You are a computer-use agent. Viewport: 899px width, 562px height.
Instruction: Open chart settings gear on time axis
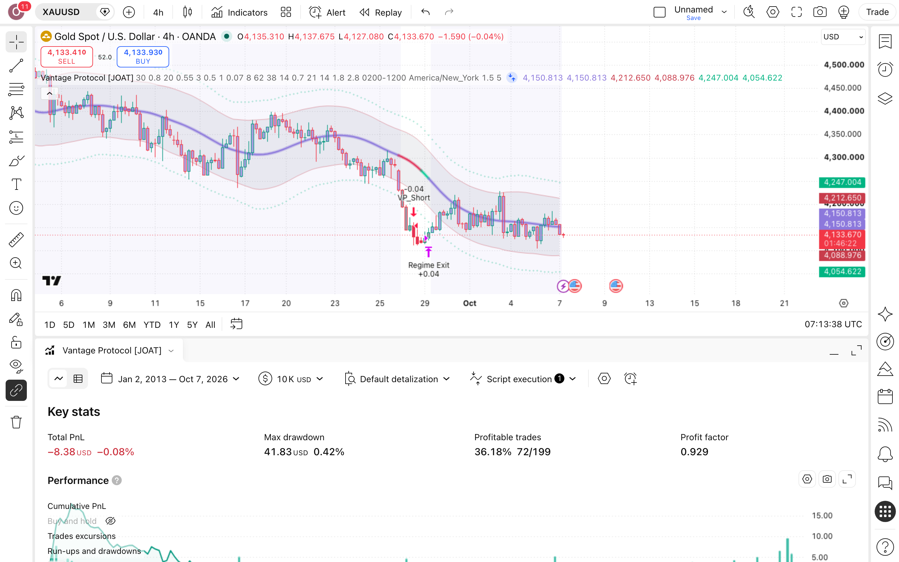click(844, 303)
